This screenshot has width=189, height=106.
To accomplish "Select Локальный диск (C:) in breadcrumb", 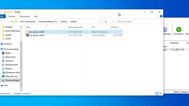I will click(x=48, y=21).
